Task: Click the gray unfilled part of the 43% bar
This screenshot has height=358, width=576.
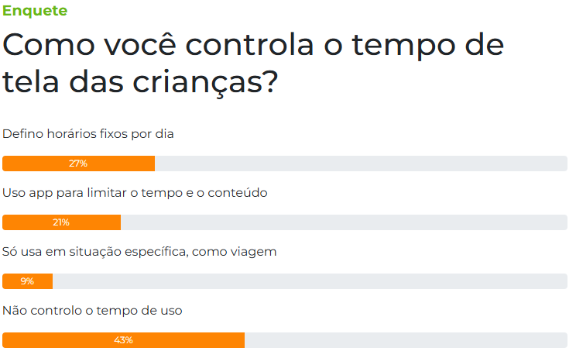Action: (x=406, y=340)
